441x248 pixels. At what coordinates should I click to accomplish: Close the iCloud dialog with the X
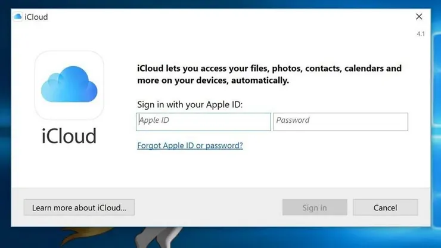pyautogui.click(x=419, y=17)
